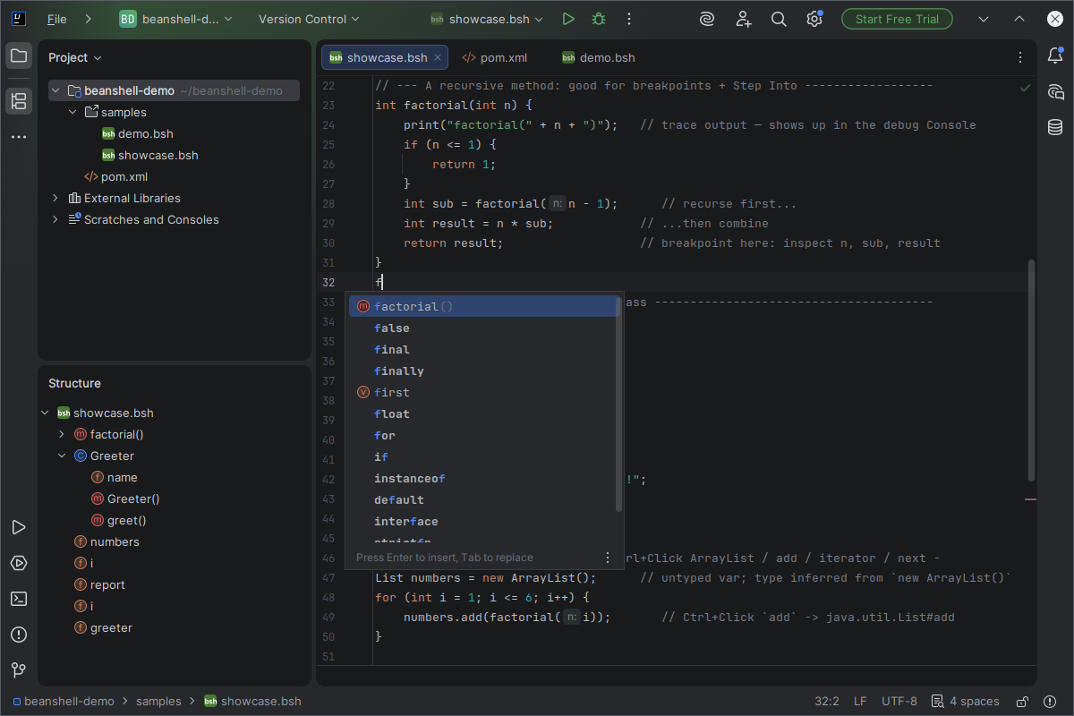The width and height of the screenshot is (1074, 716).
Task: Choose factorial() completion suggestion
Action: 483,306
